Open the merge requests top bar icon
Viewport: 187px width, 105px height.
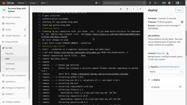coord(156,3)
